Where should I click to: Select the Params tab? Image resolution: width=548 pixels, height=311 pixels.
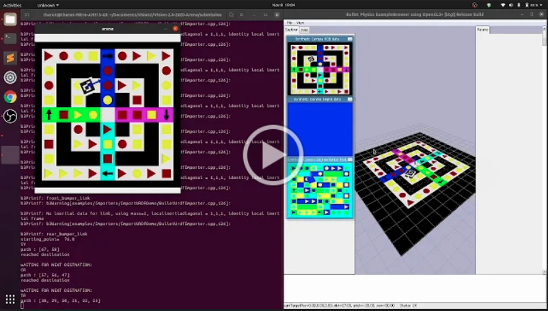click(x=482, y=29)
